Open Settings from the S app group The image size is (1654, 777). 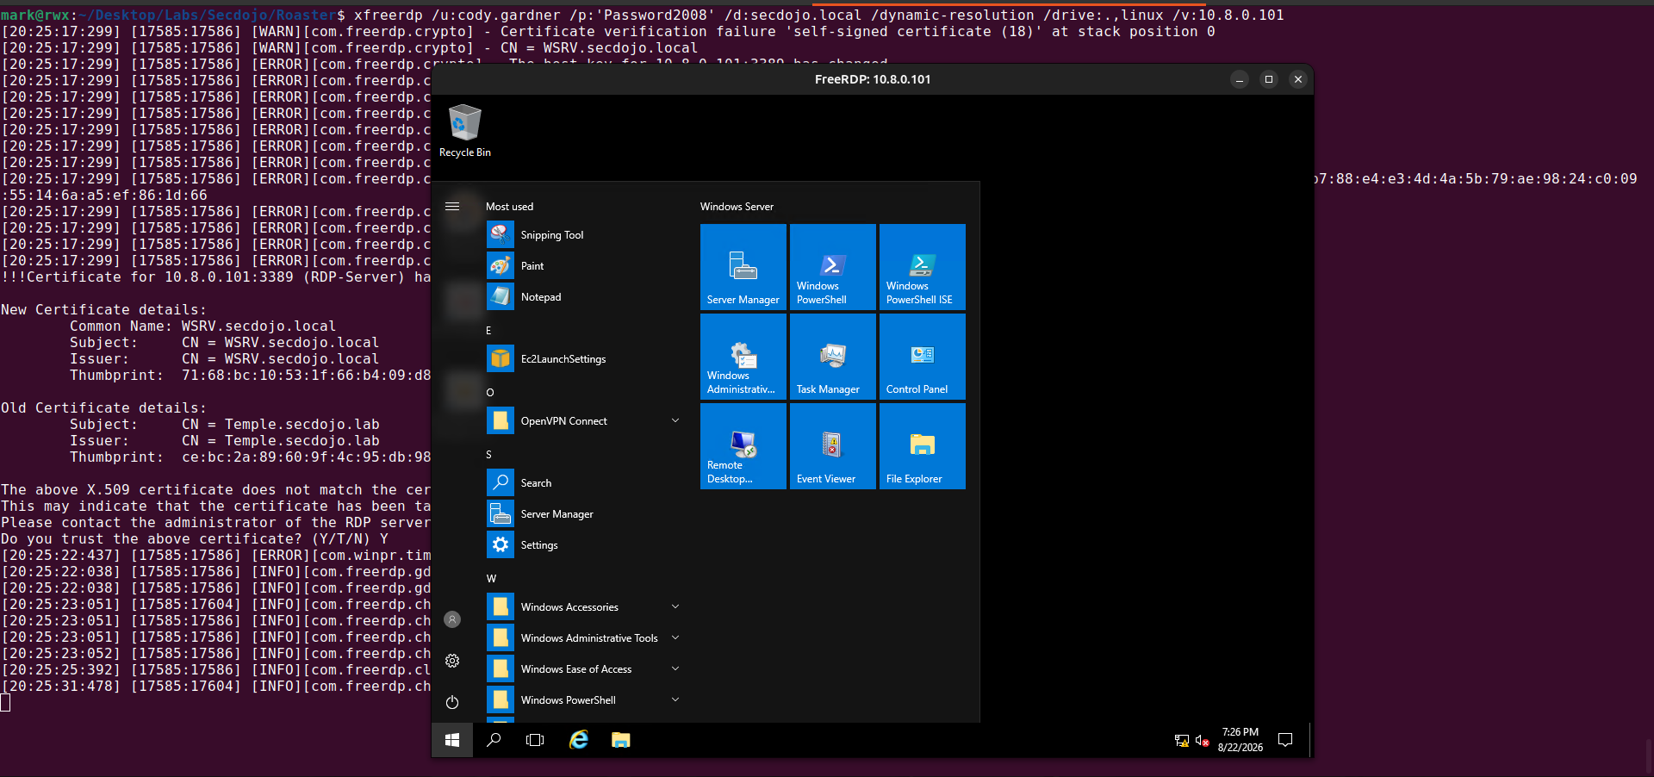point(585,544)
